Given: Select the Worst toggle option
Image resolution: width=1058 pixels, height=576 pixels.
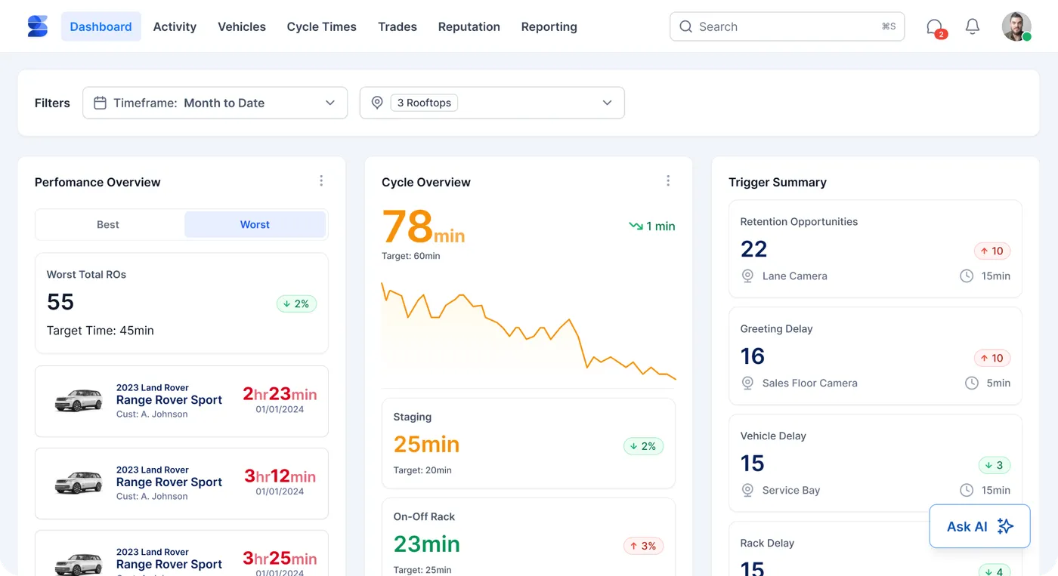Looking at the screenshot, I should pyautogui.click(x=255, y=224).
